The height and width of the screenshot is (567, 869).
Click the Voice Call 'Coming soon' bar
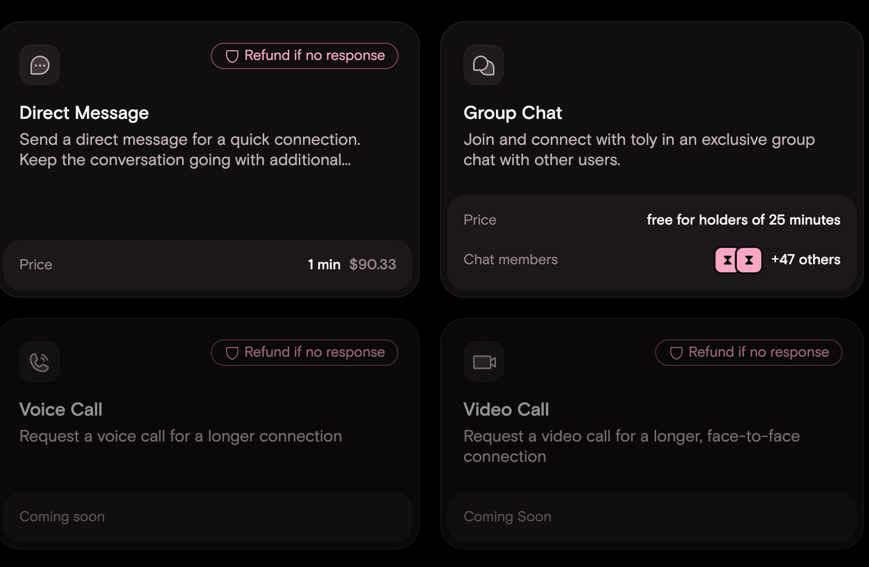coord(207,516)
